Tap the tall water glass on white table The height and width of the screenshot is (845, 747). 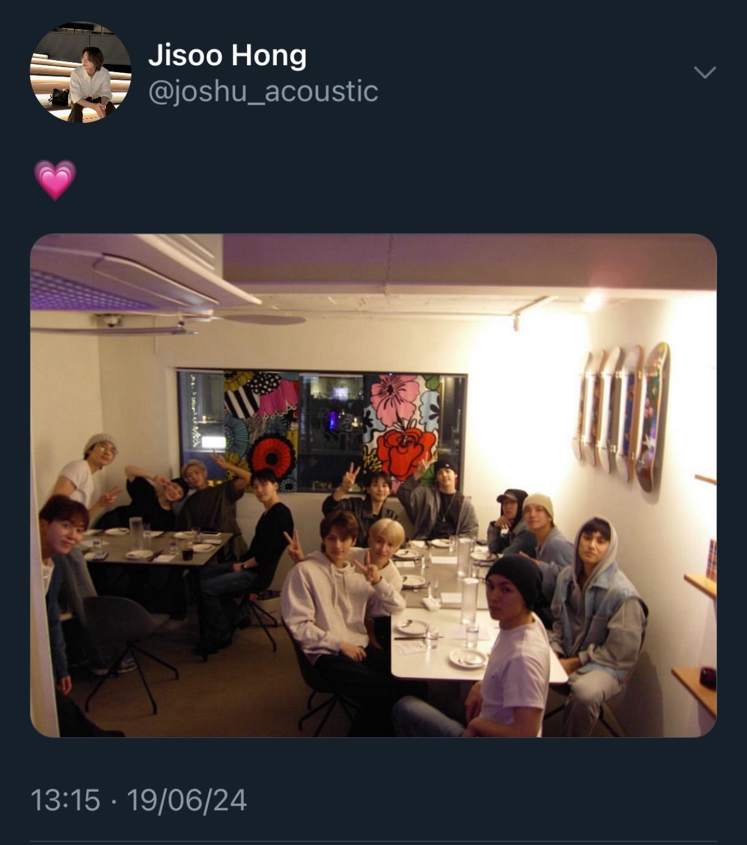(469, 601)
